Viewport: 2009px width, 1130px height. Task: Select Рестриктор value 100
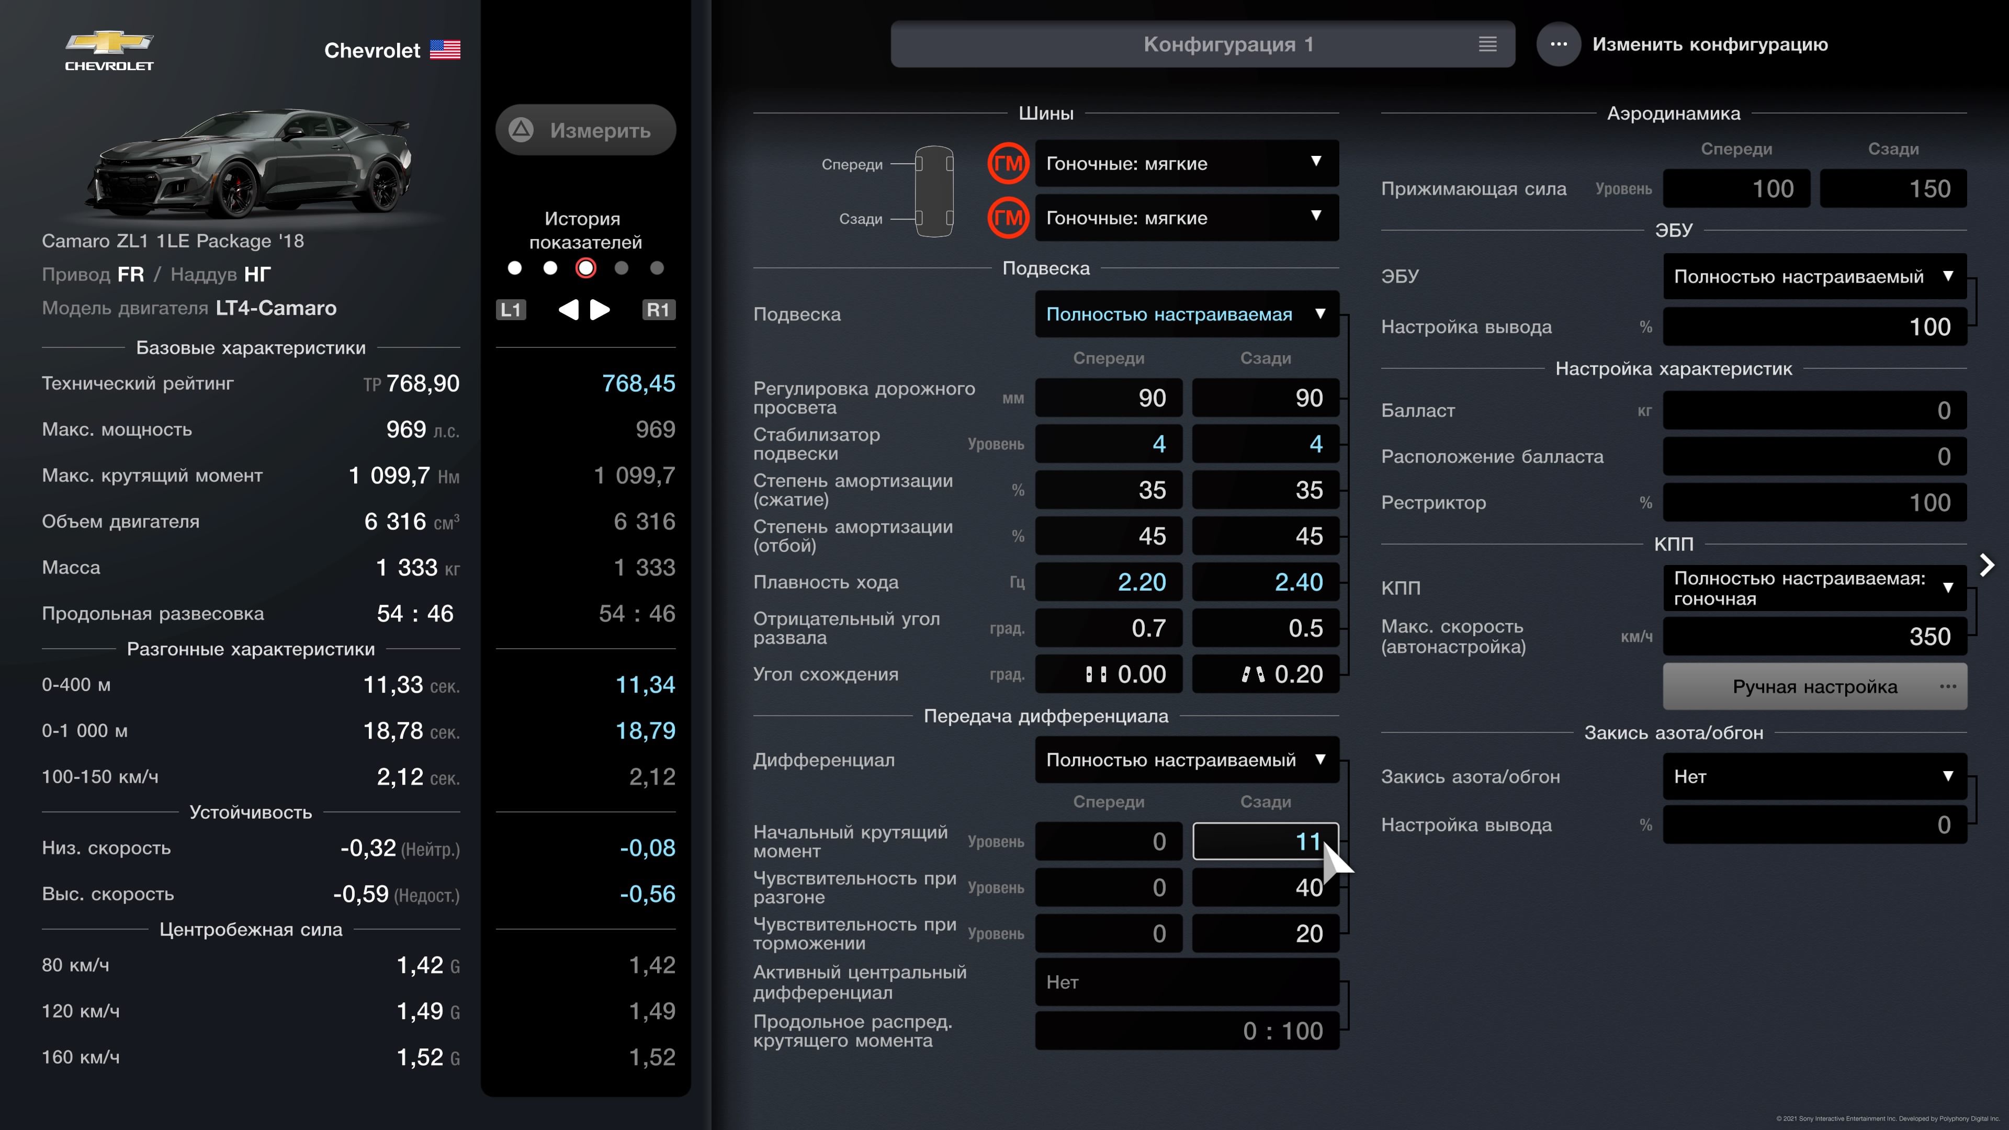1814,502
